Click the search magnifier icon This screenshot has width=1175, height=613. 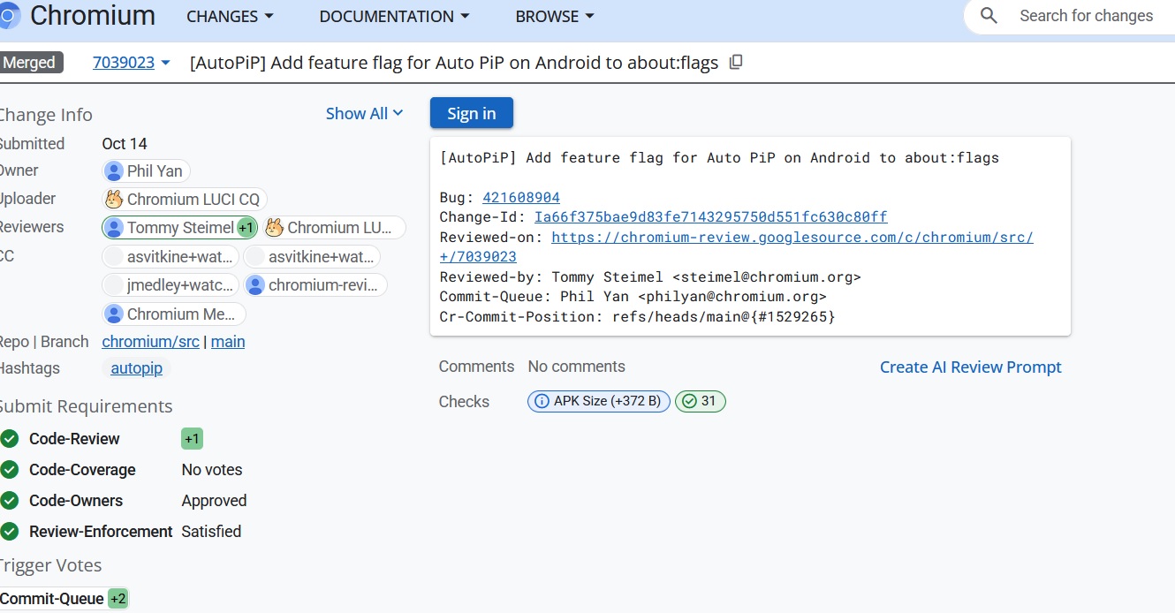[989, 16]
